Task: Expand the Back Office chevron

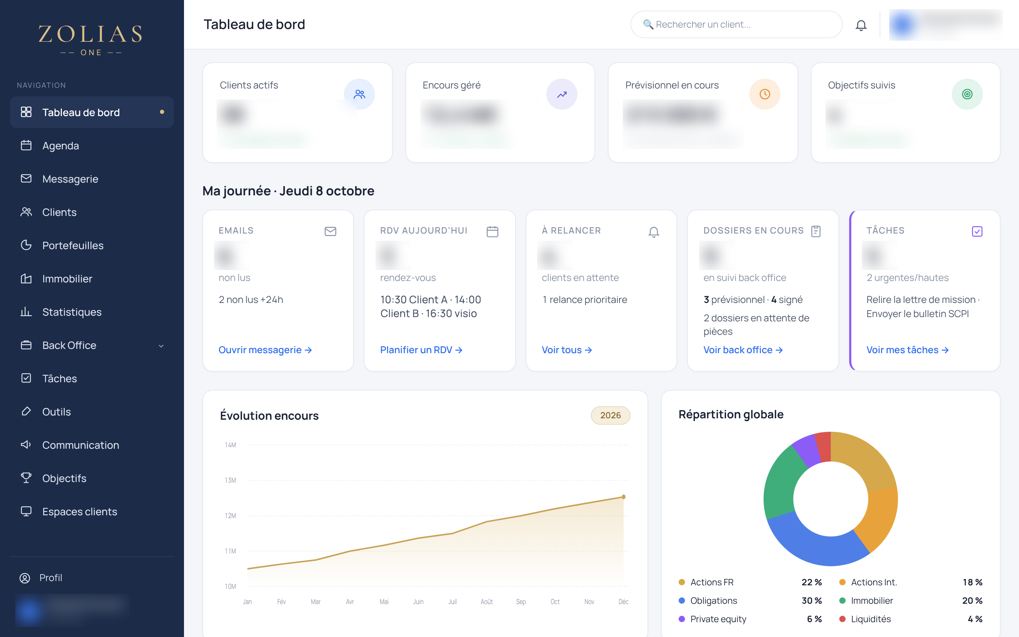Action: (161, 346)
